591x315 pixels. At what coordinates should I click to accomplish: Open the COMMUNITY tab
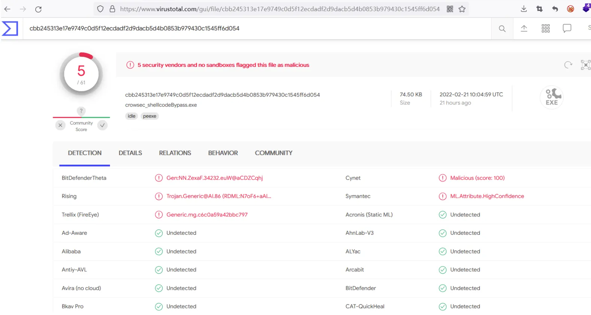(x=274, y=153)
